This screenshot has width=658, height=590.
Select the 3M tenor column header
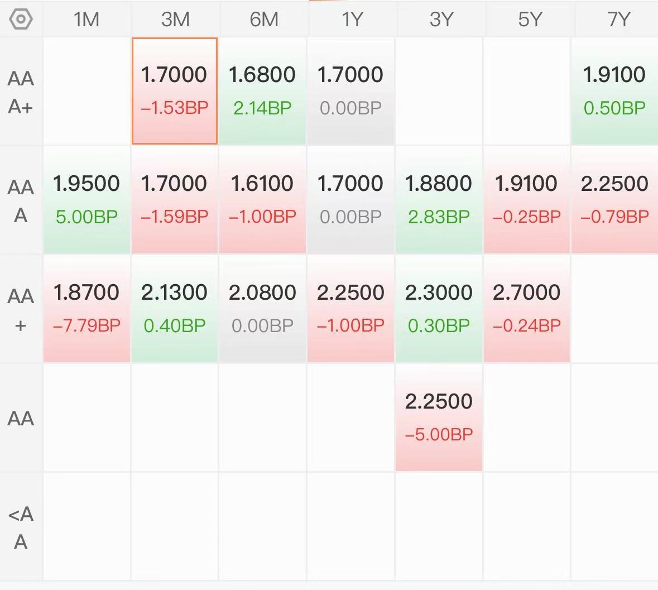tap(175, 20)
